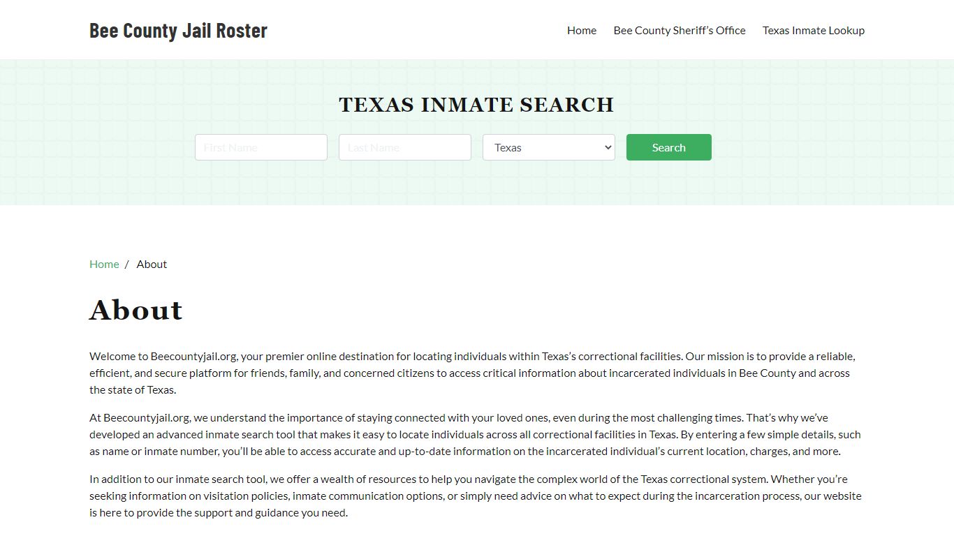This screenshot has width=954, height=536.
Task: Open Texas Inmate Lookup page
Action: [814, 30]
